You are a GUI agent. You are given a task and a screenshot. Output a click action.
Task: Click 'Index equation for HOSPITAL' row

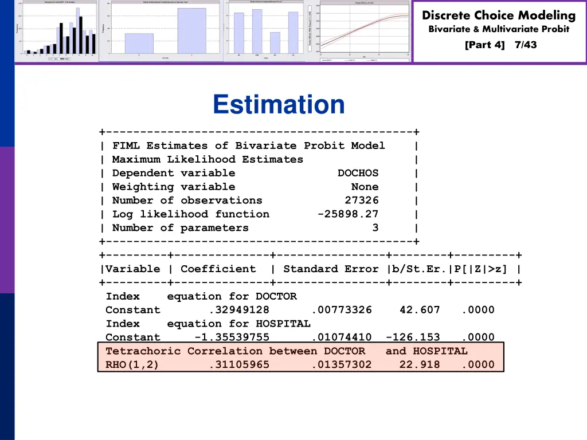pyautogui.click(x=208, y=324)
